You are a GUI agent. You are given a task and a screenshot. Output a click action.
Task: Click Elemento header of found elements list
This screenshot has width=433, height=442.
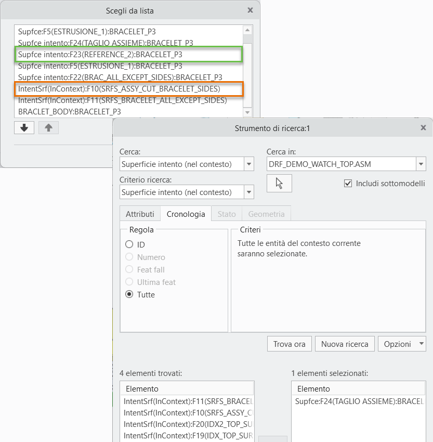point(187,389)
